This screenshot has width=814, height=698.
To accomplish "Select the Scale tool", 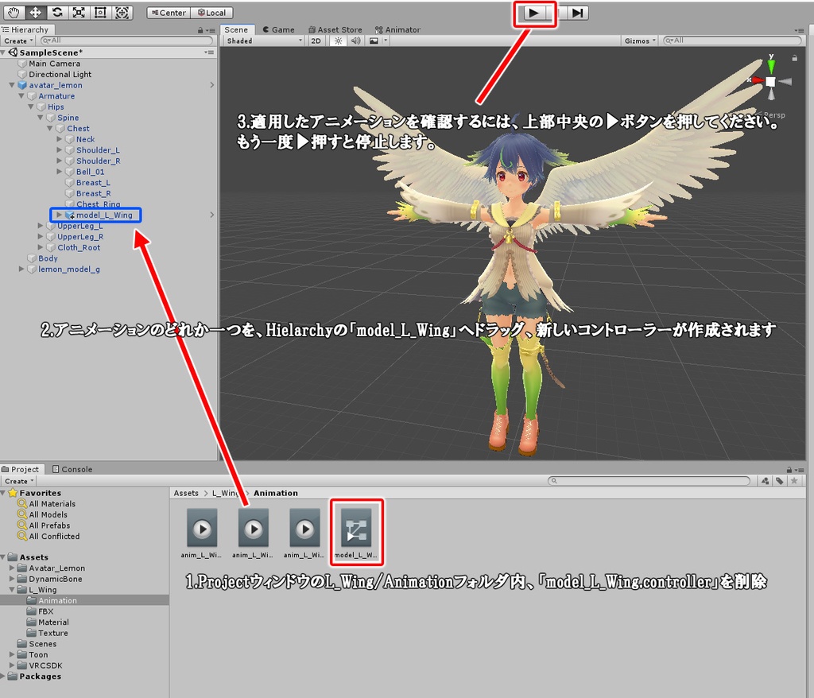I will click(79, 13).
